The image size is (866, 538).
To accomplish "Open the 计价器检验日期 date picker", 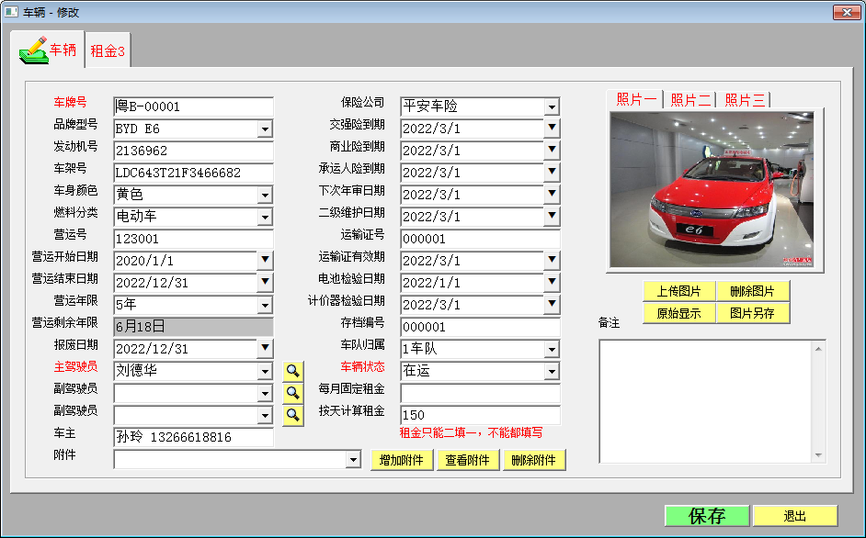I will [x=552, y=305].
